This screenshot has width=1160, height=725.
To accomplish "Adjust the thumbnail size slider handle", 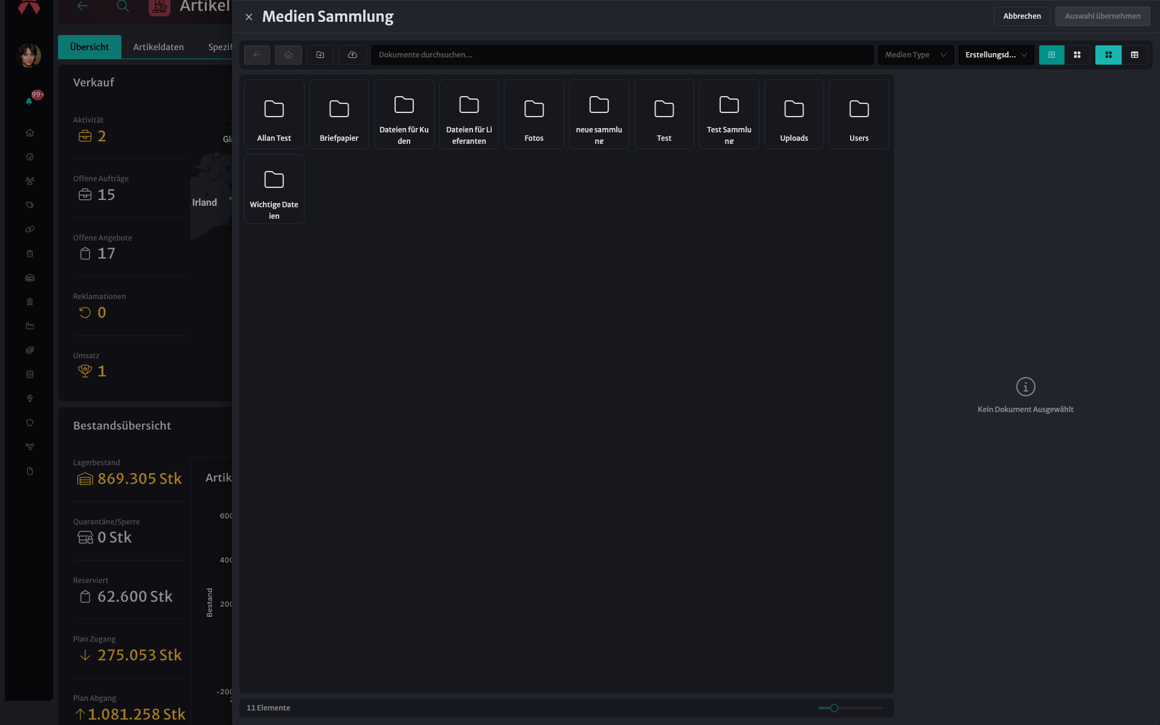I will pyautogui.click(x=834, y=708).
